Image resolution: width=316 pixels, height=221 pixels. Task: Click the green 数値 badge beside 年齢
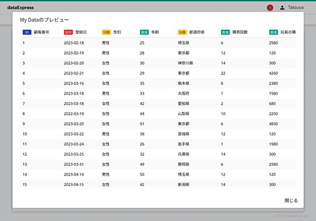(x=144, y=32)
